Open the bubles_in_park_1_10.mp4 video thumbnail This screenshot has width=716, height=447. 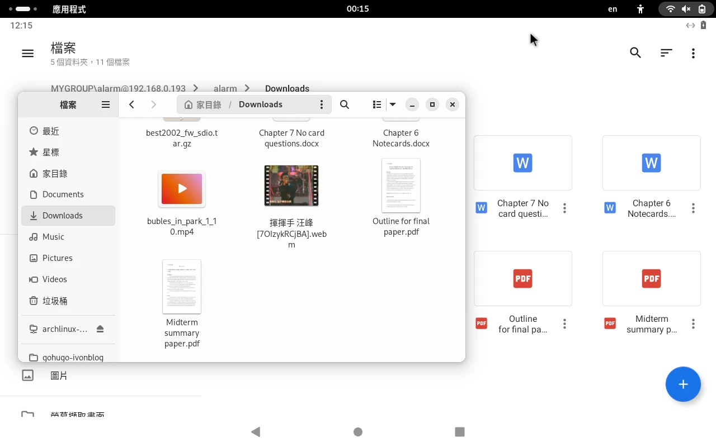tap(182, 189)
